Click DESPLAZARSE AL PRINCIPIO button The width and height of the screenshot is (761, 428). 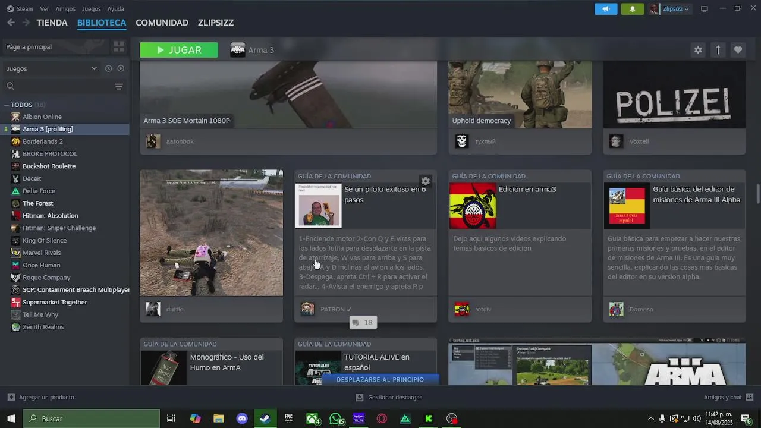point(380,379)
